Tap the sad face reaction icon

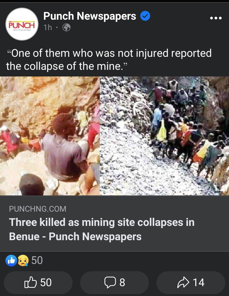click(x=23, y=260)
